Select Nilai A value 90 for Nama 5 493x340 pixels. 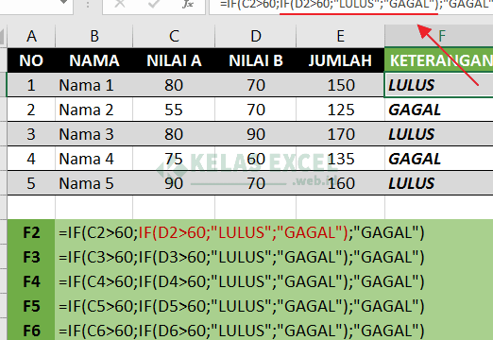coord(174,183)
